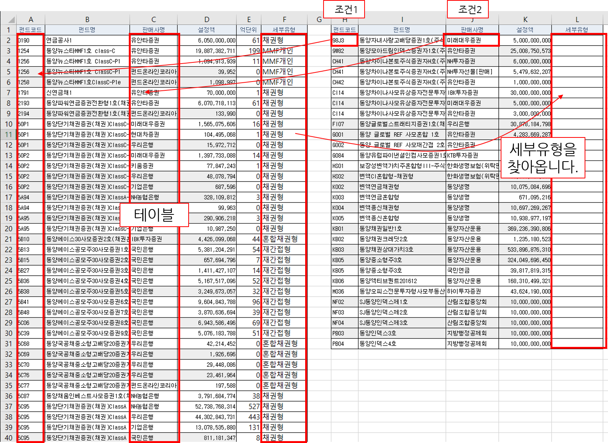Image resolution: width=608 pixels, height=443 pixels.
Task: Select column L header
Action: pos(577,20)
